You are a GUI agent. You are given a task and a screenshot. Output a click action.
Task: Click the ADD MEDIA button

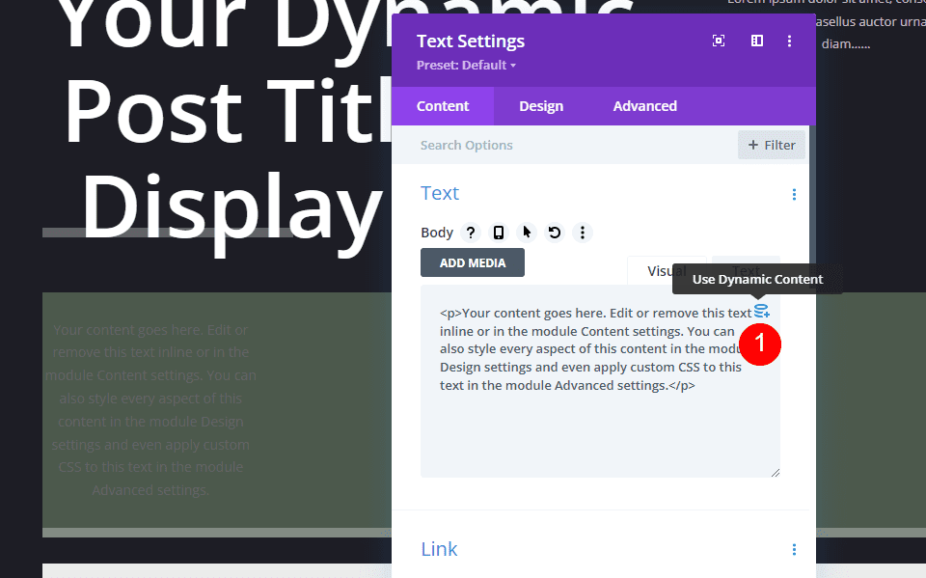pyautogui.click(x=472, y=261)
